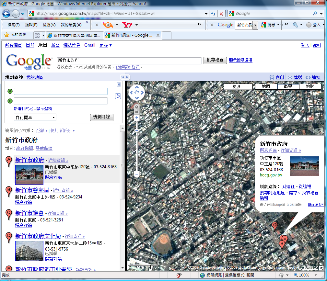Click the Yahoo! toolbar logo
The width and height of the screenshot is (327, 281).
pos(127,25)
